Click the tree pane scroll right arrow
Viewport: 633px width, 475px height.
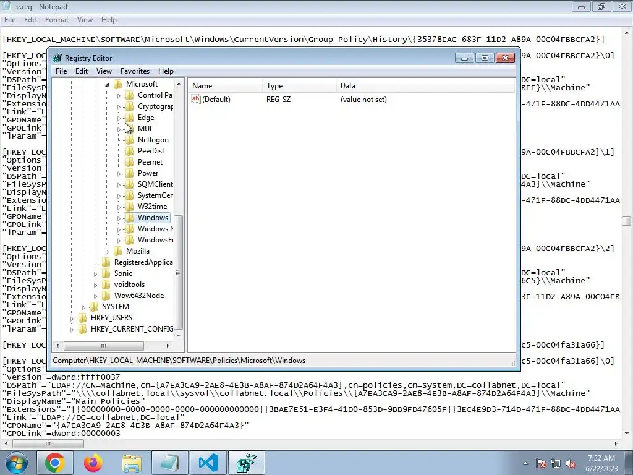[x=168, y=346]
